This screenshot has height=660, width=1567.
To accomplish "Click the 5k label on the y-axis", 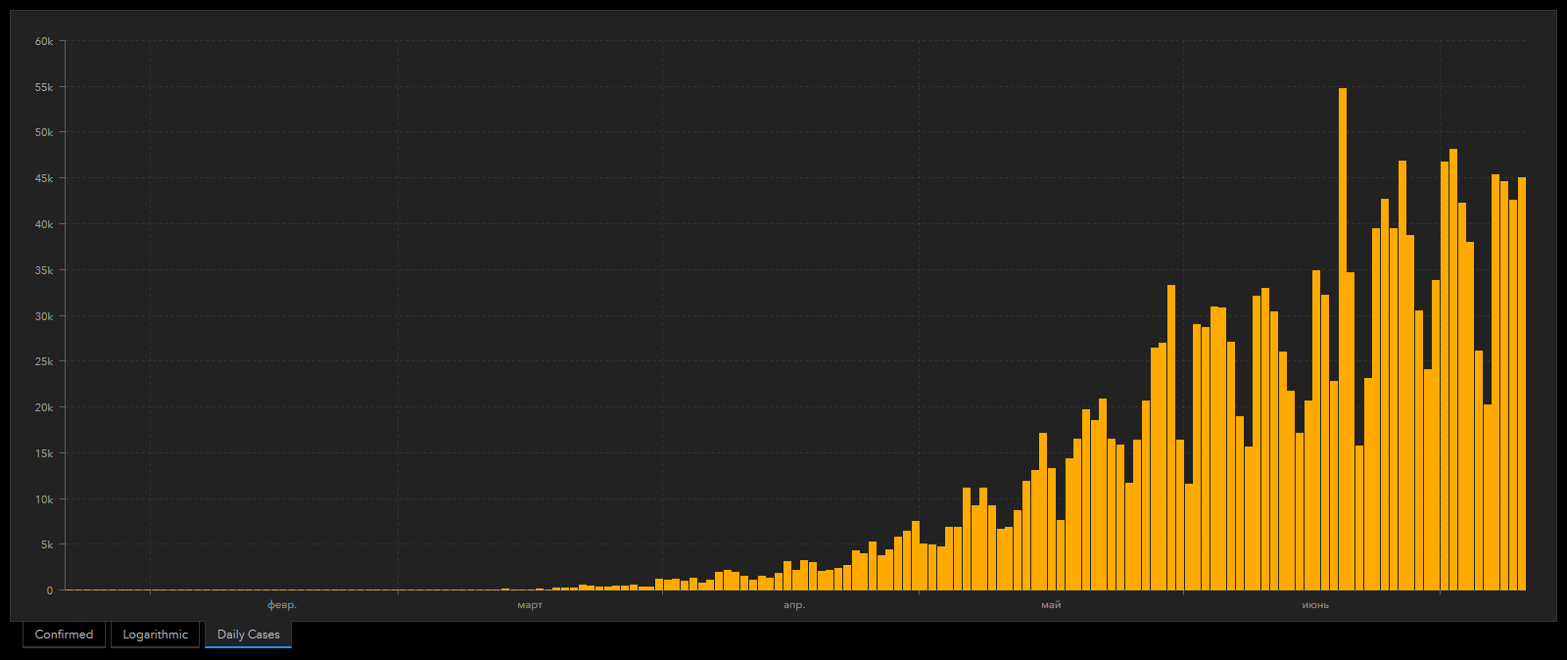I will point(47,544).
